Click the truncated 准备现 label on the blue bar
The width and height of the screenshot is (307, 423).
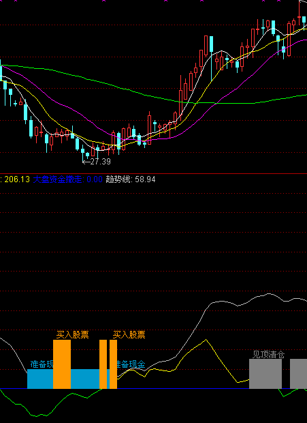(x=42, y=364)
